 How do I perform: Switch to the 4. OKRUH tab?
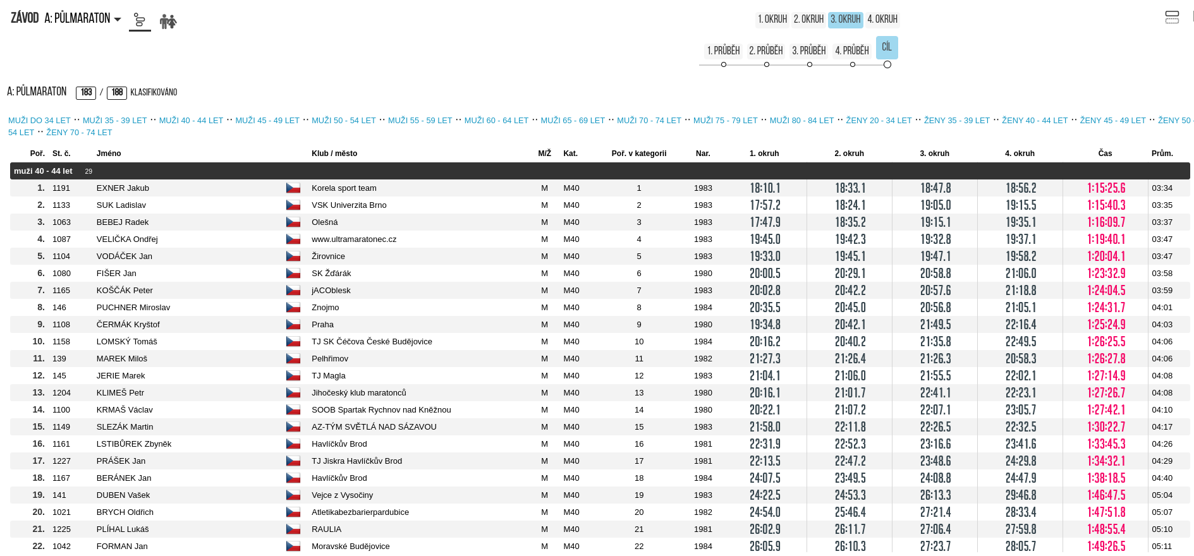click(x=882, y=20)
